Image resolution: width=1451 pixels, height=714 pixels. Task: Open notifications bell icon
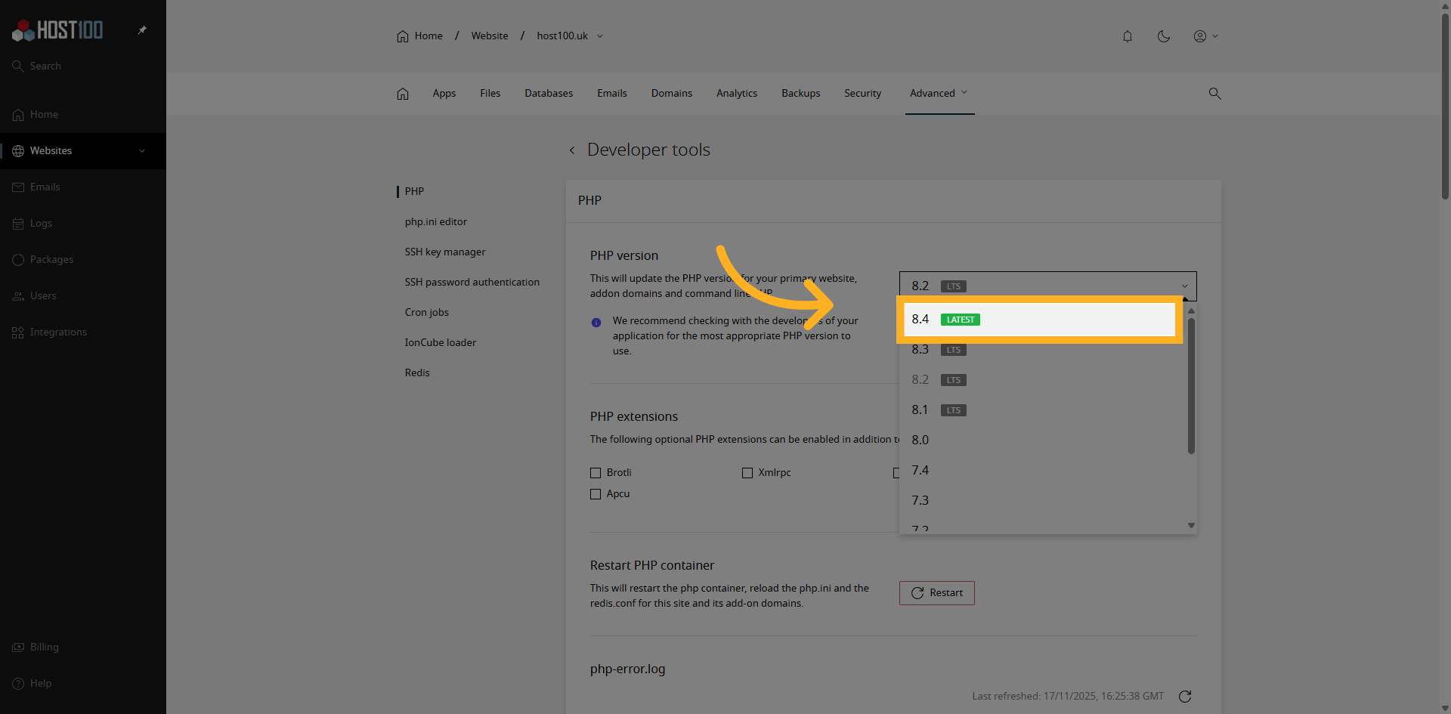coord(1128,36)
